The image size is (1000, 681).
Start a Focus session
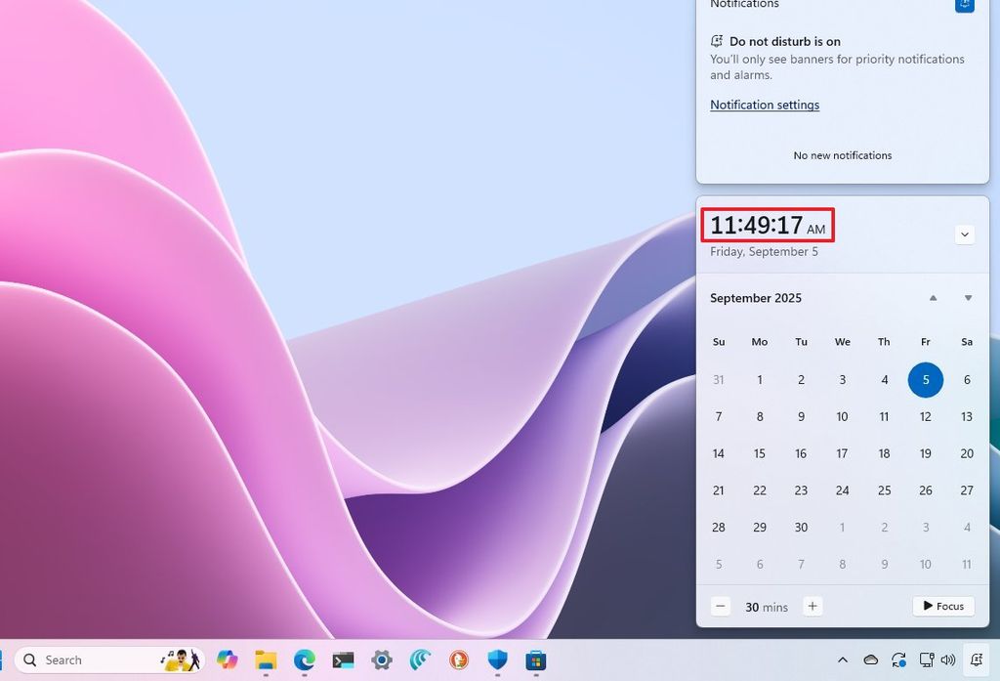click(x=942, y=606)
